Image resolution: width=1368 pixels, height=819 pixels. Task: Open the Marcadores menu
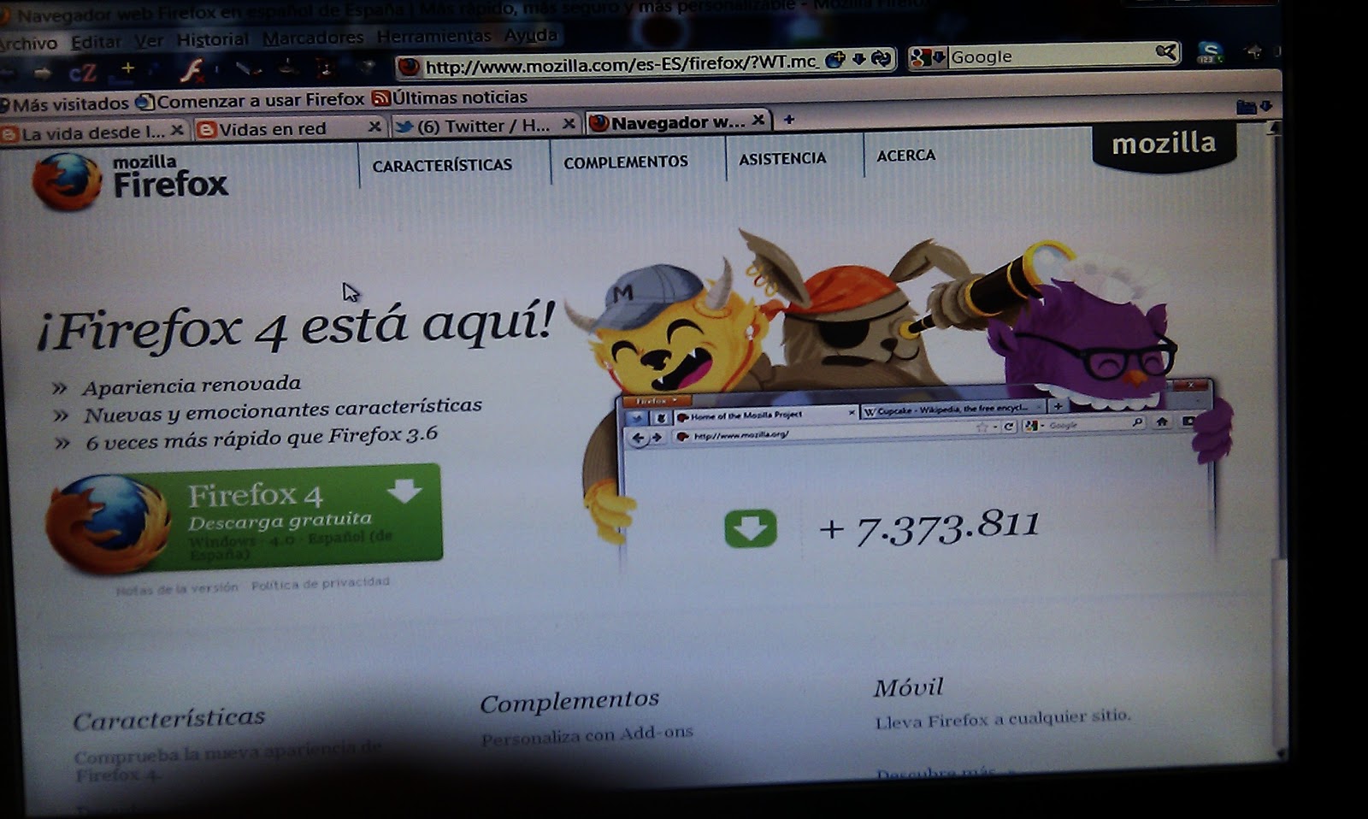point(313,38)
